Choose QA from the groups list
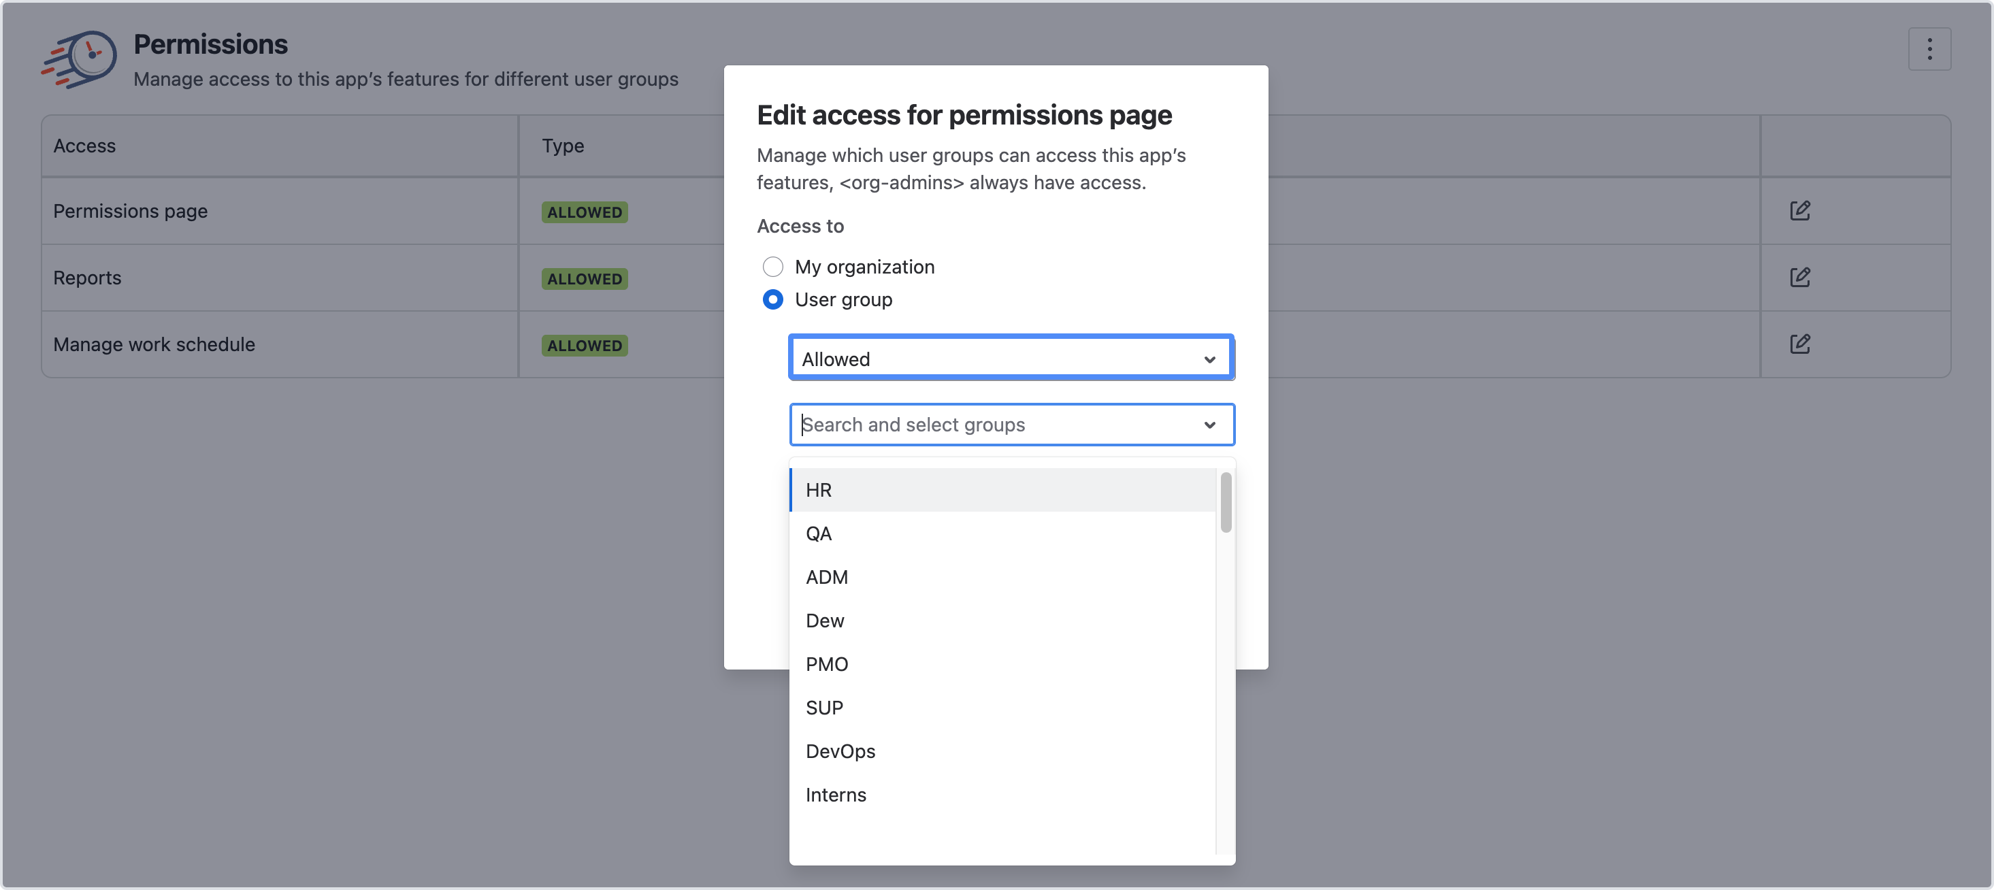 (x=818, y=533)
